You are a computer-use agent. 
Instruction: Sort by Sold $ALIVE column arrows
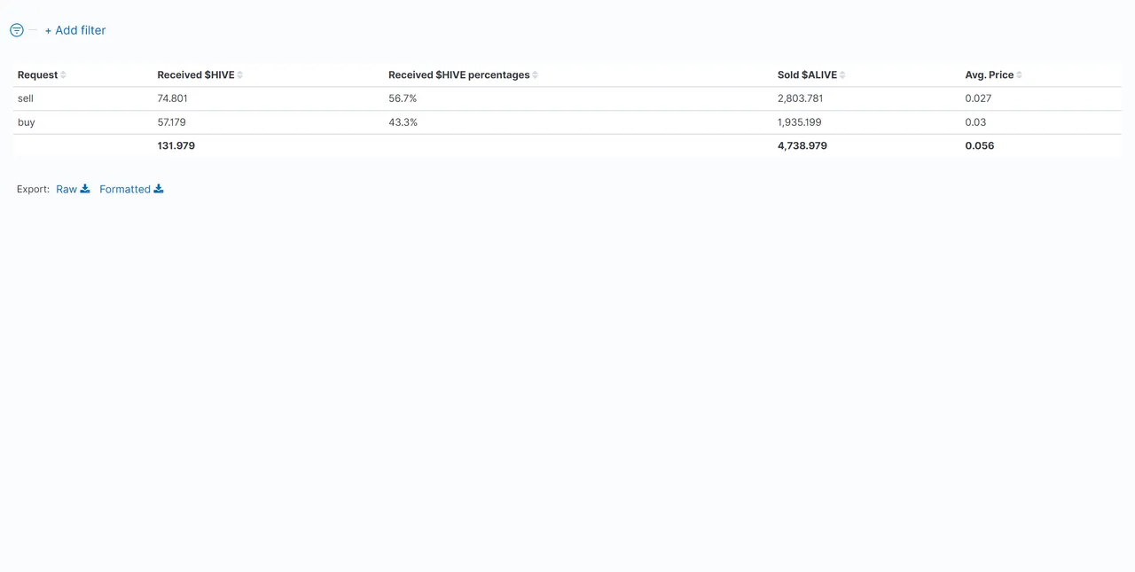(x=842, y=75)
